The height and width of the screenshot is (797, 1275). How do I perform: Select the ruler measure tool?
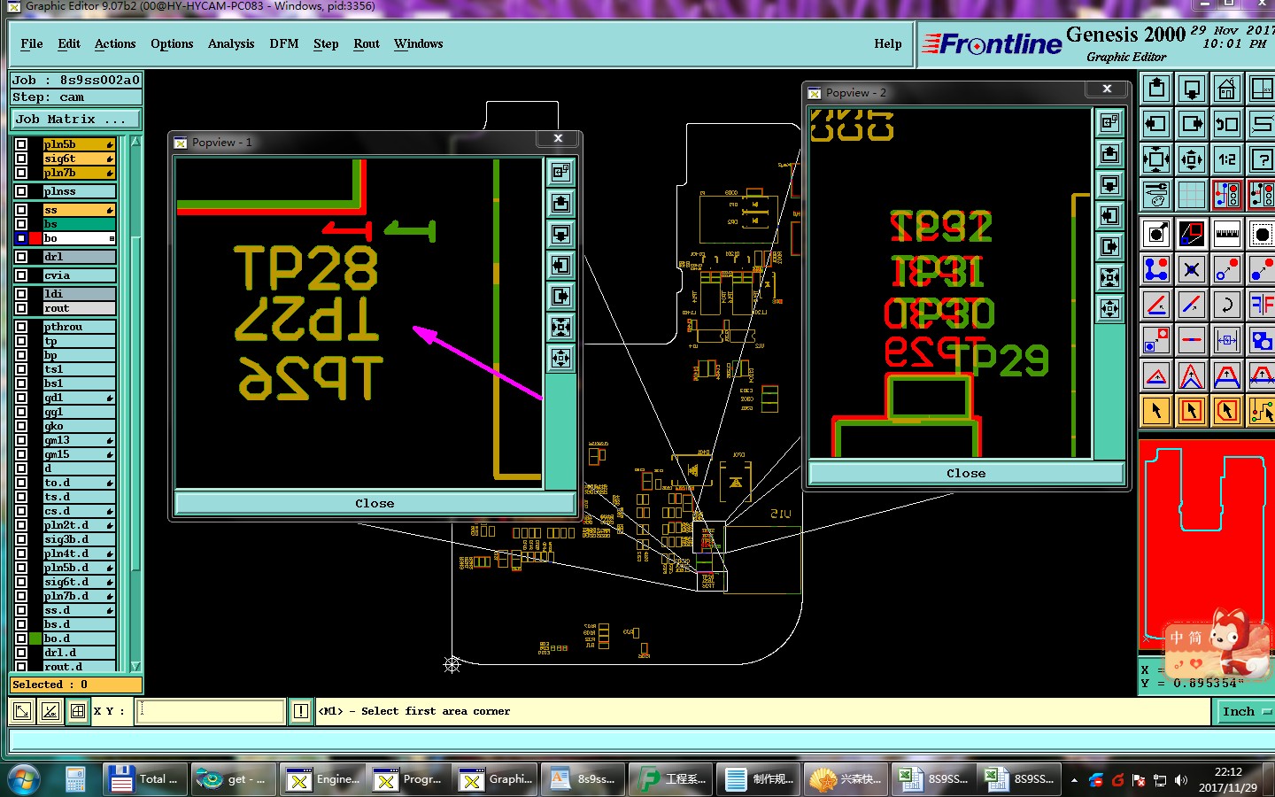coord(1227,234)
